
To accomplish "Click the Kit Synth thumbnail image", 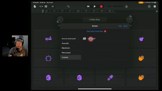I will (x=84, y=39).
